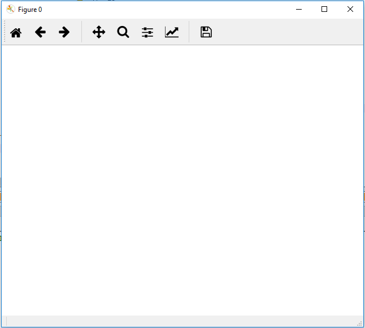Viewport: 365px width, 328px height.
Task: Go forward to the next view
Action: tap(64, 32)
